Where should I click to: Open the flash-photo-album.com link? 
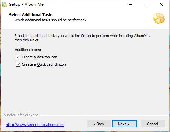pyautogui.click(x=34, y=125)
